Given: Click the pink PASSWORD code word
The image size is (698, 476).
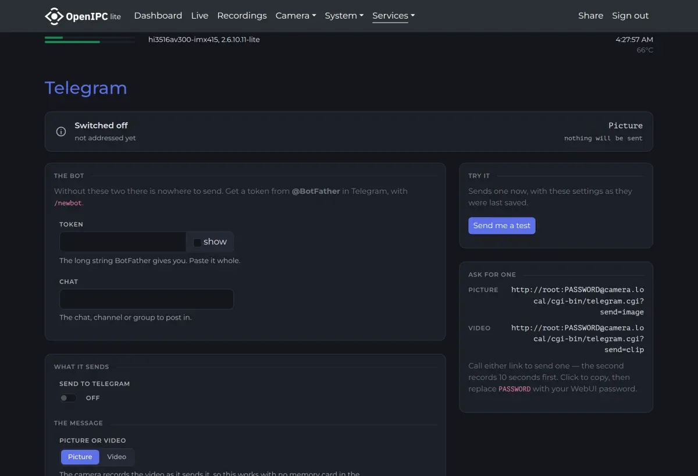Looking at the screenshot, I should tap(515, 389).
